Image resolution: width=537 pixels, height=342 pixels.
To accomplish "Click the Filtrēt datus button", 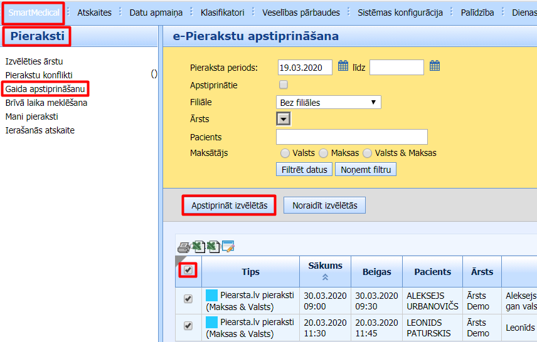I will tap(304, 169).
